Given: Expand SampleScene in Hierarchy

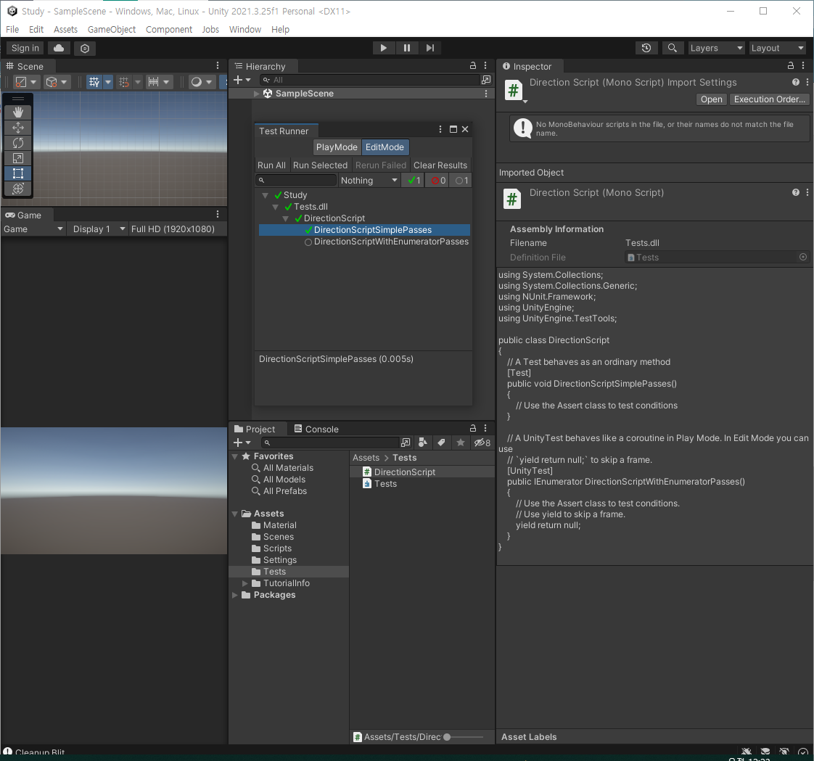Looking at the screenshot, I should (x=256, y=94).
